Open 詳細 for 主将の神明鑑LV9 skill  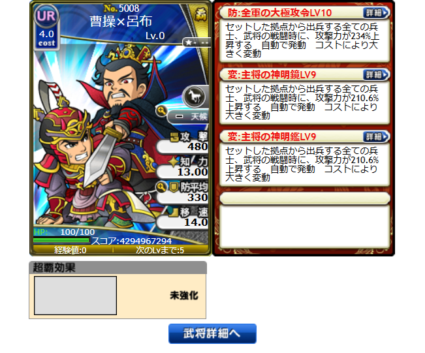tap(375, 136)
